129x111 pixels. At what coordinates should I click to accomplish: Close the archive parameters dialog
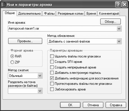[124, 5]
